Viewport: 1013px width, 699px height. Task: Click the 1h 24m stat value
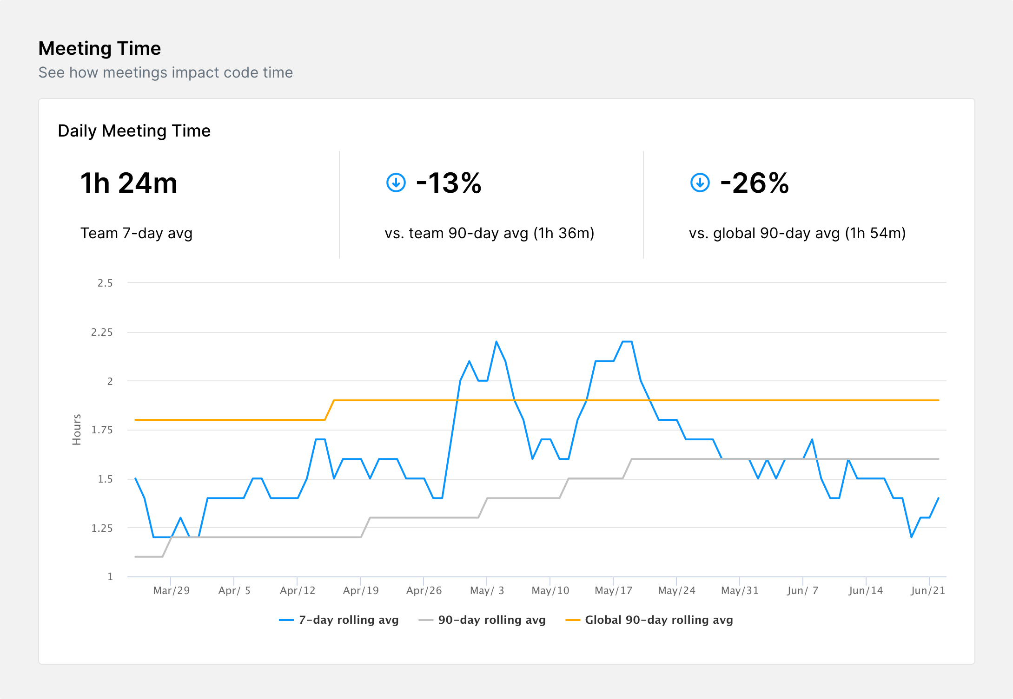[129, 183]
